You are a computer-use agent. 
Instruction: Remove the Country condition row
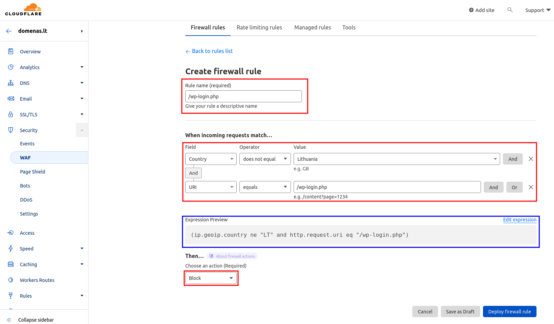coord(531,159)
